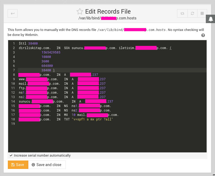Open the notifications bell panel
This screenshot has width=215, height=176.
coord(211,19)
